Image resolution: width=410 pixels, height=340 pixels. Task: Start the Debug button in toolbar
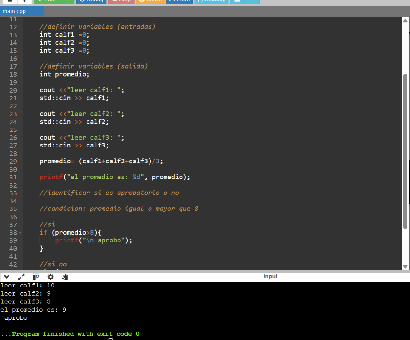(92, 1)
